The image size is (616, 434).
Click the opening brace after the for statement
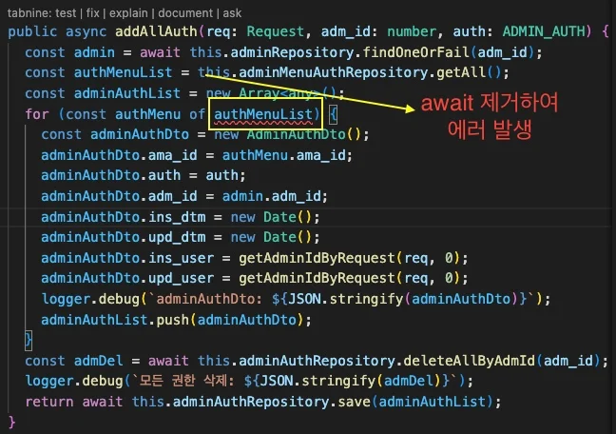(333, 114)
